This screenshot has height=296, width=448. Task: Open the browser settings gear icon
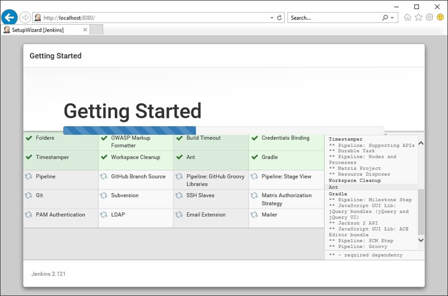click(x=429, y=17)
